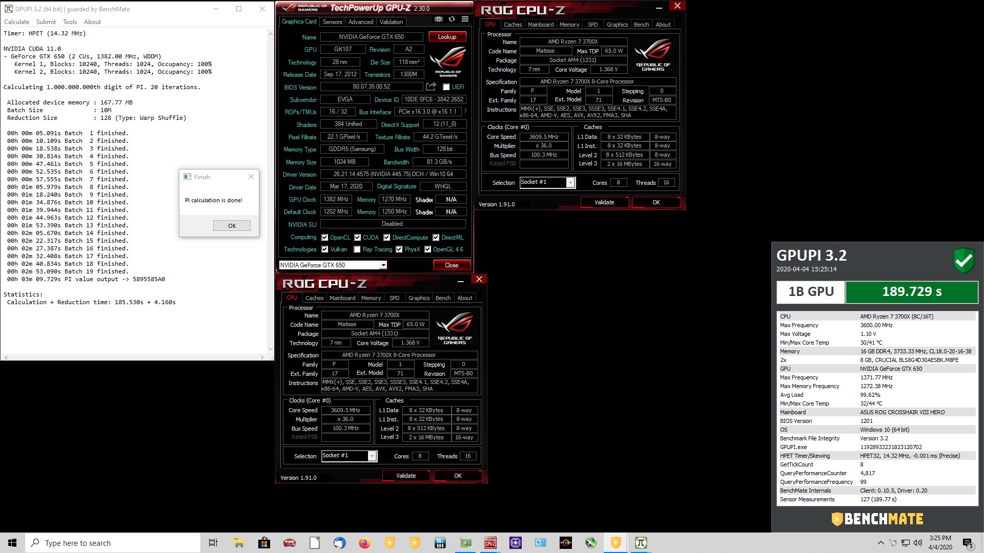
Task: Click the Bus Interface question mark
Action: tap(465, 112)
